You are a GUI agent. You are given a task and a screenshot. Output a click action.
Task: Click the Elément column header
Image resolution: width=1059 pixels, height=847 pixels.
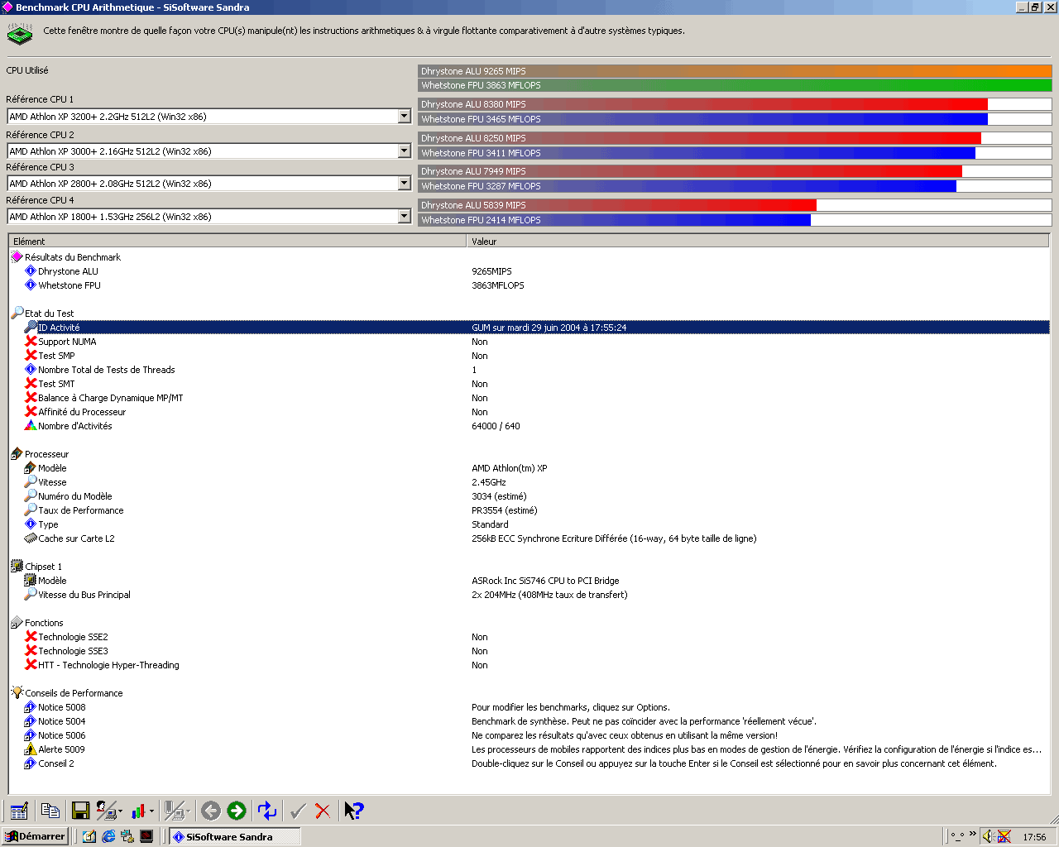[237, 242]
